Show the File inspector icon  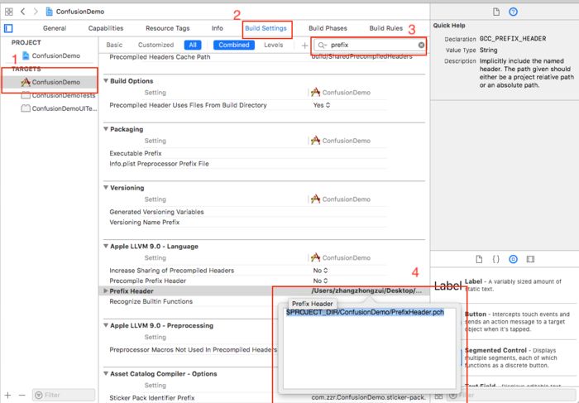(496, 12)
